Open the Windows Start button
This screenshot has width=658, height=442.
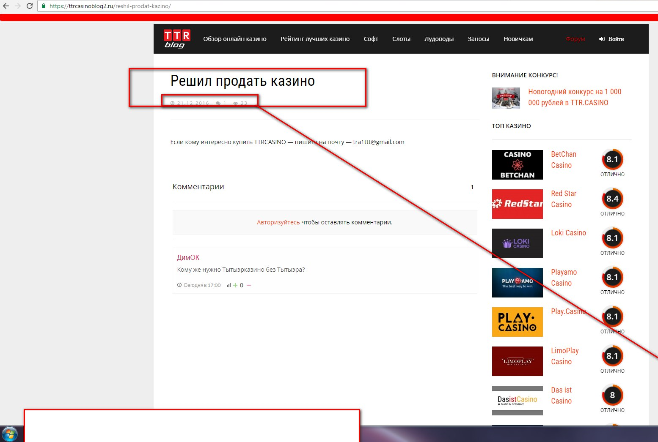[9, 434]
